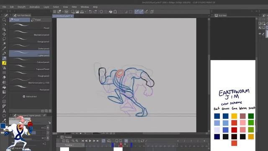This screenshot has height=151, width=268.
Task: Delete sub tool trash icon
Action: (50, 111)
